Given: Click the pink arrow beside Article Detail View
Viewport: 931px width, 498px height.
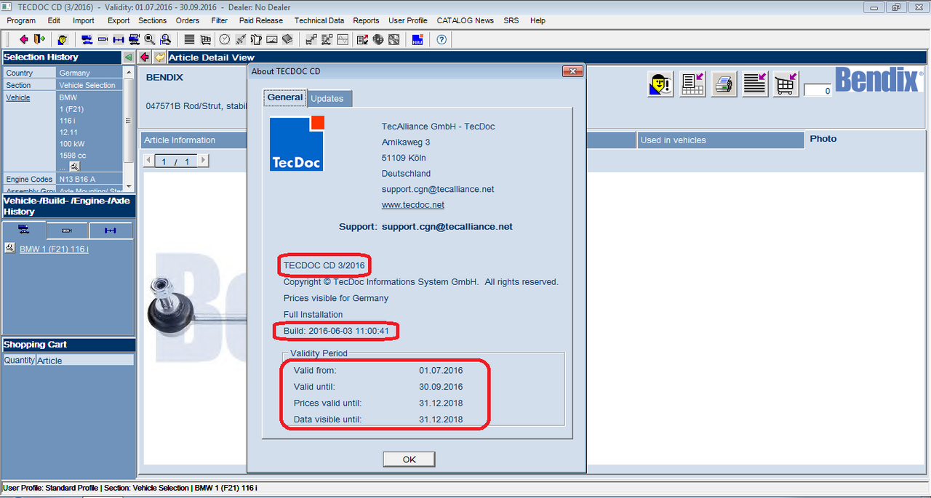Looking at the screenshot, I should (x=145, y=57).
